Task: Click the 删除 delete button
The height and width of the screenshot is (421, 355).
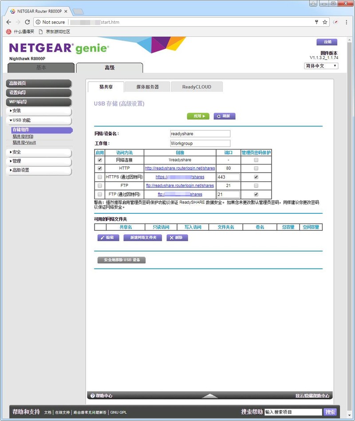Action: point(177,238)
